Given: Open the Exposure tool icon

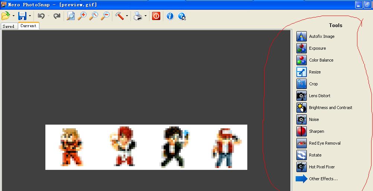Looking at the screenshot, I should click(301, 48).
